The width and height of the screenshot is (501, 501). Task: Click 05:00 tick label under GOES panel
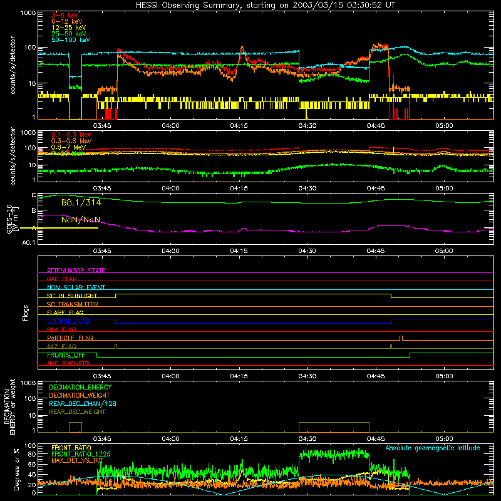[x=444, y=251]
